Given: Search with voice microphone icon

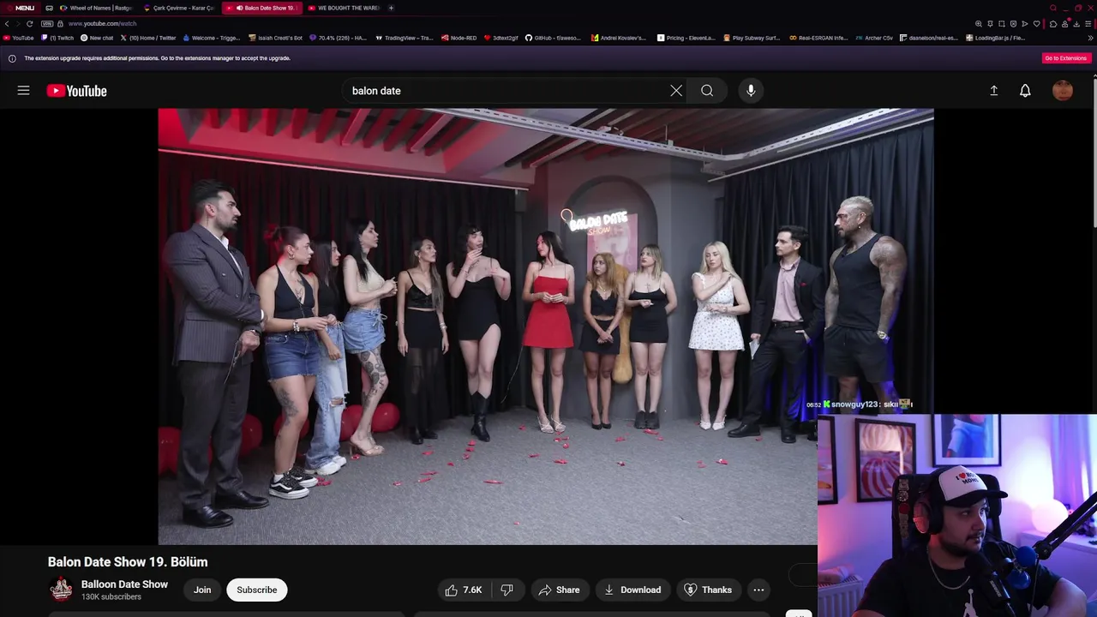Looking at the screenshot, I should (751, 91).
